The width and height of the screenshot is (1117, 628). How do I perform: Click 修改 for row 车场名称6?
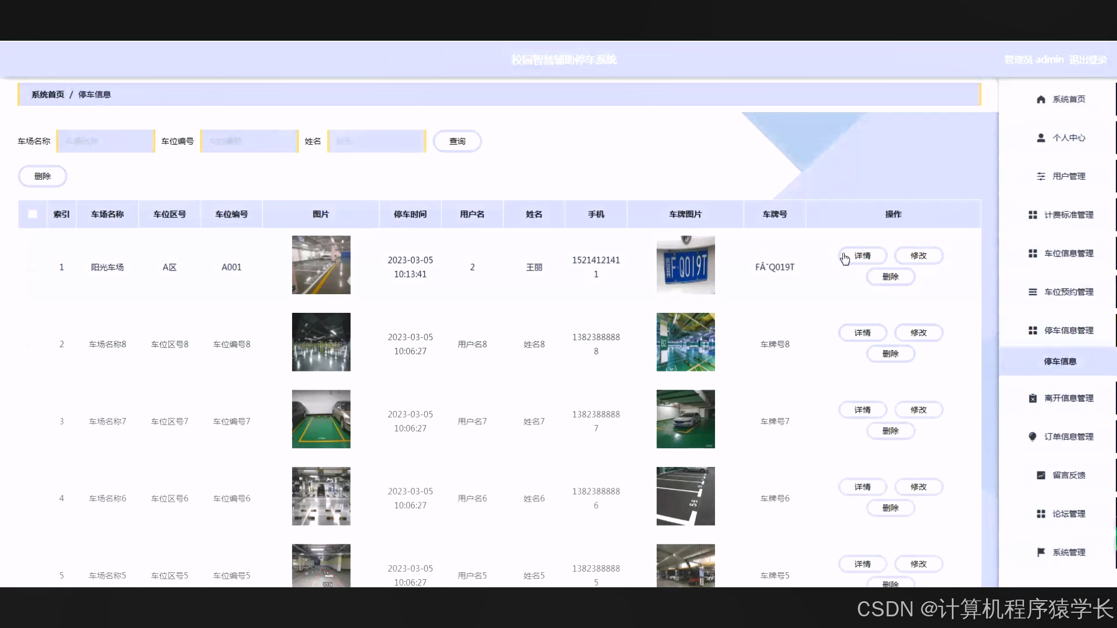pos(919,487)
